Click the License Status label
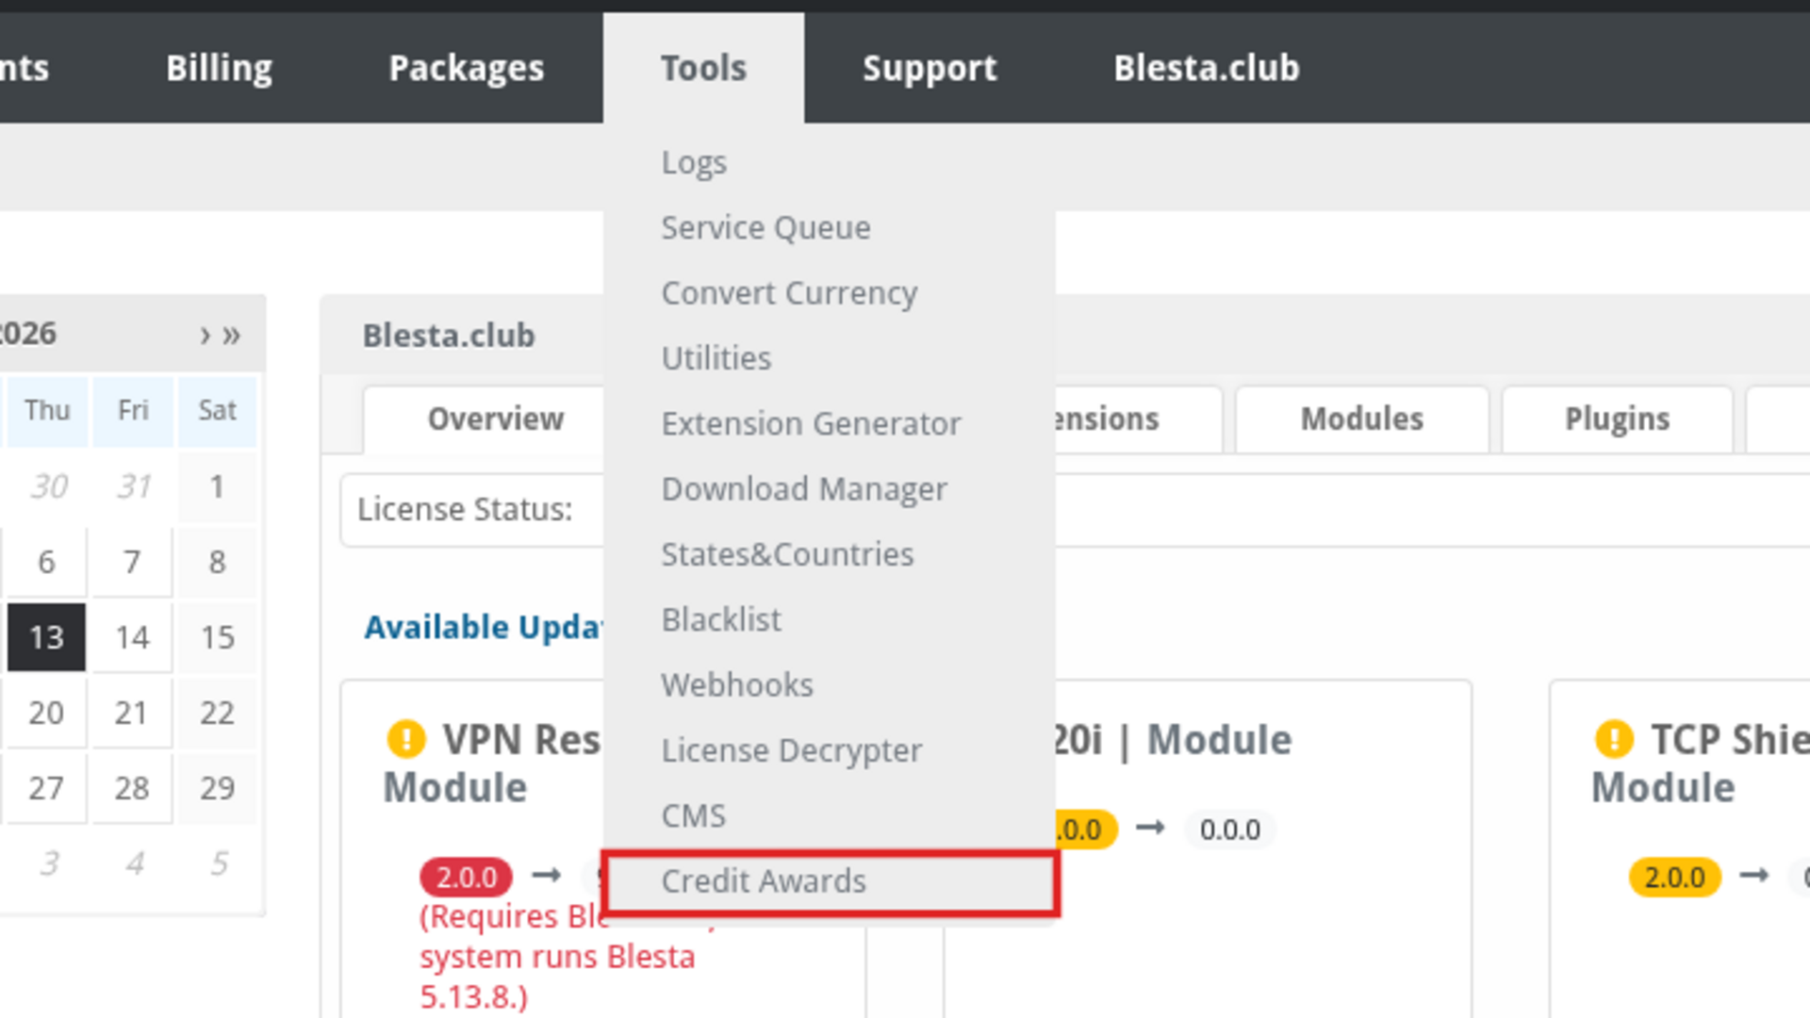The width and height of the screenshot is (1810, 1018). pos(465,509)
